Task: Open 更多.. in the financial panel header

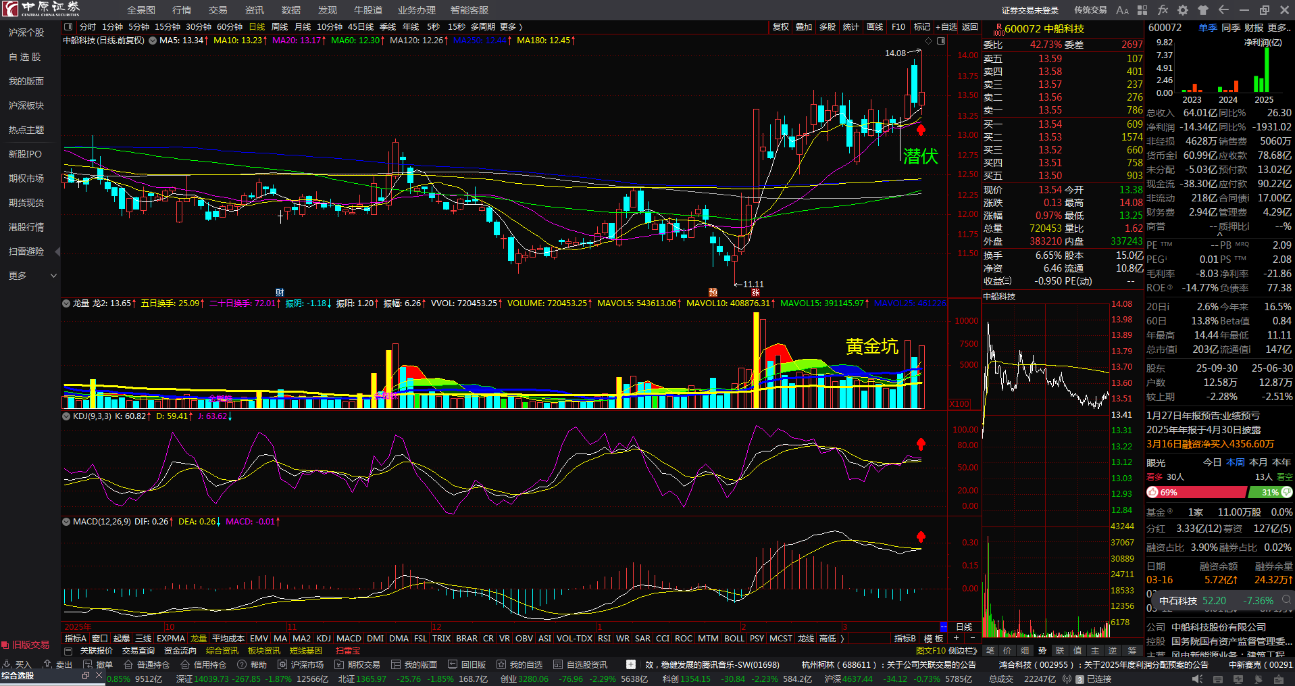Action: coord(1279,28)
